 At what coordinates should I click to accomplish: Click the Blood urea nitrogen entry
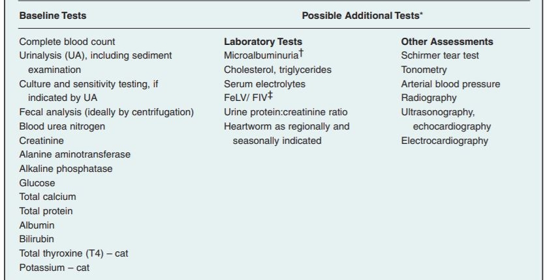coord(62,126)
